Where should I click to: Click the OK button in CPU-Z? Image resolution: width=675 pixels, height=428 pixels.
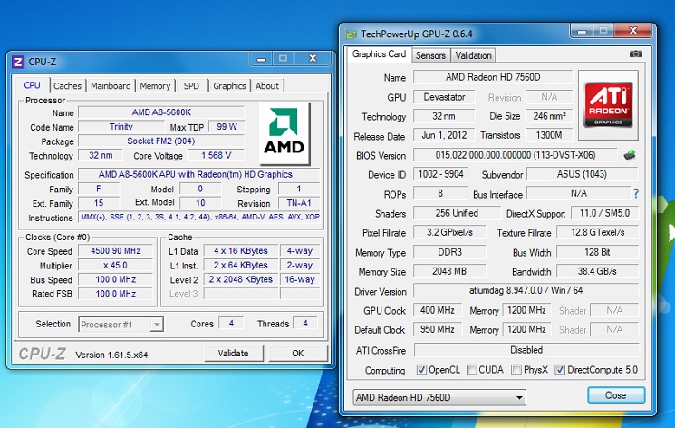(x=298, y=354)
